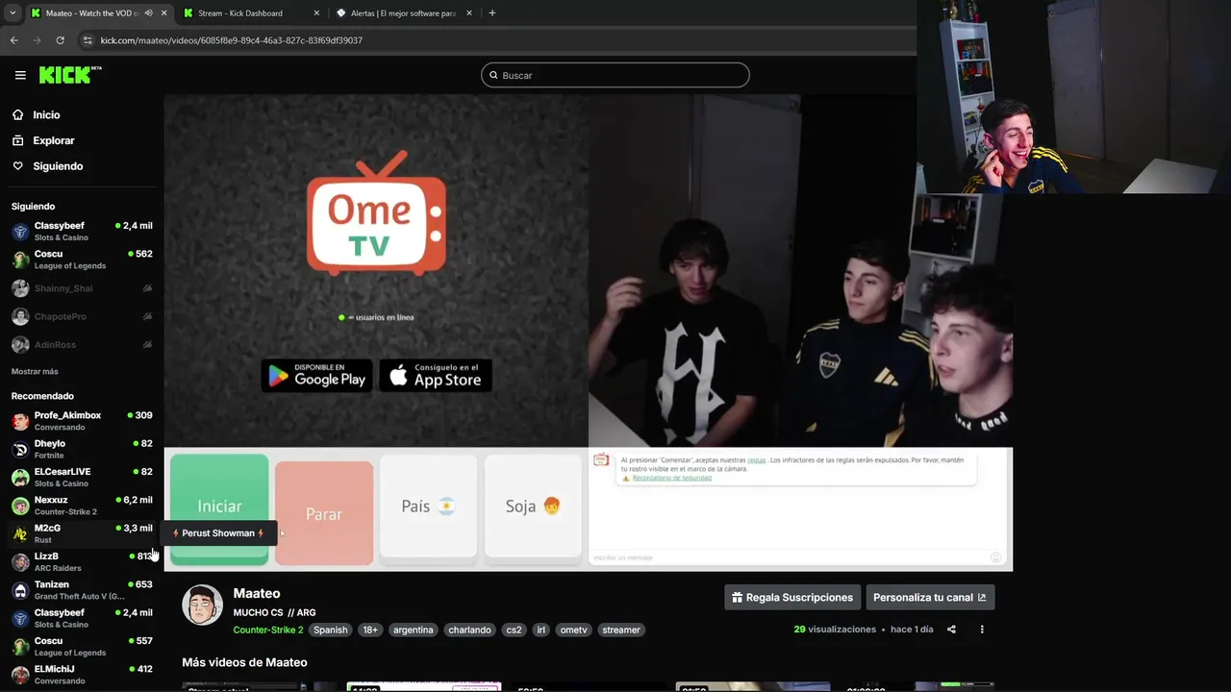Switch to Alertas browser tab
The image size is (1231, 692).
click(x=403, y=13)
